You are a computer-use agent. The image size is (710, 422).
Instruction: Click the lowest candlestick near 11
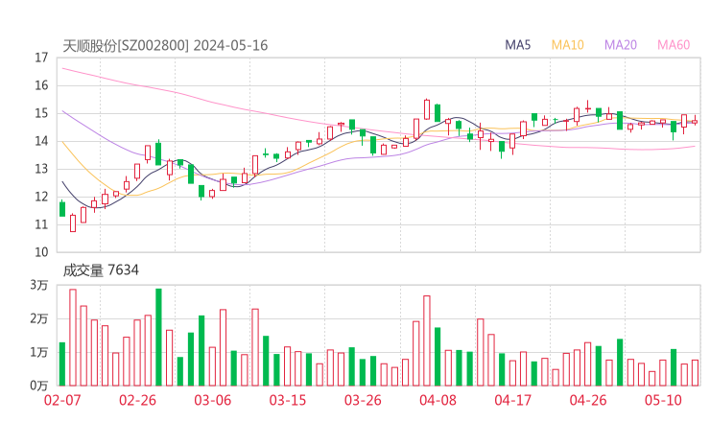tap(73, 223)
